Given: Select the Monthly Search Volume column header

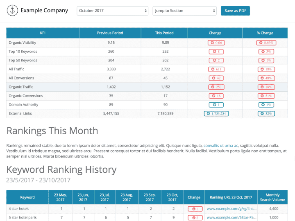Looking at the screenshot, I should click(272, 197).
